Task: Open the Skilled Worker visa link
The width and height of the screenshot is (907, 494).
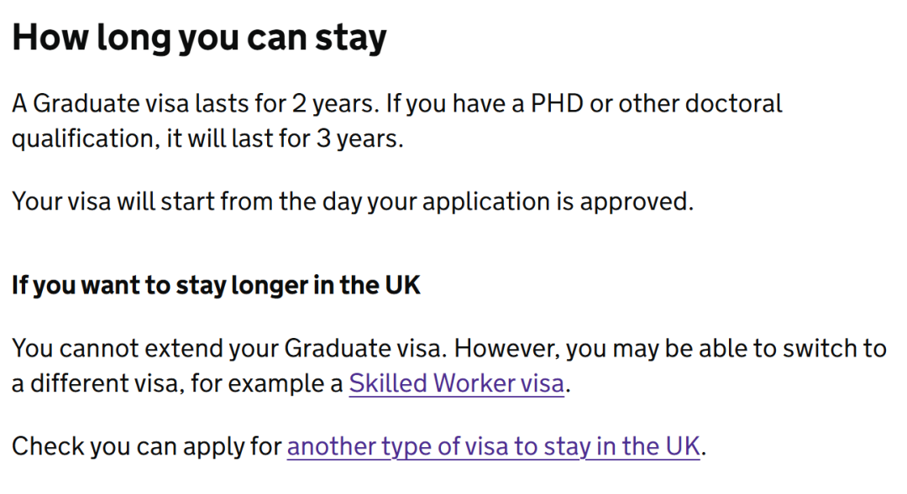Action: coord(456,383)
